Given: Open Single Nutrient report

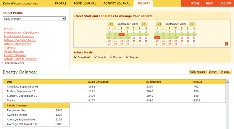Looking at the screenshot, I should [x=14, y=52].
